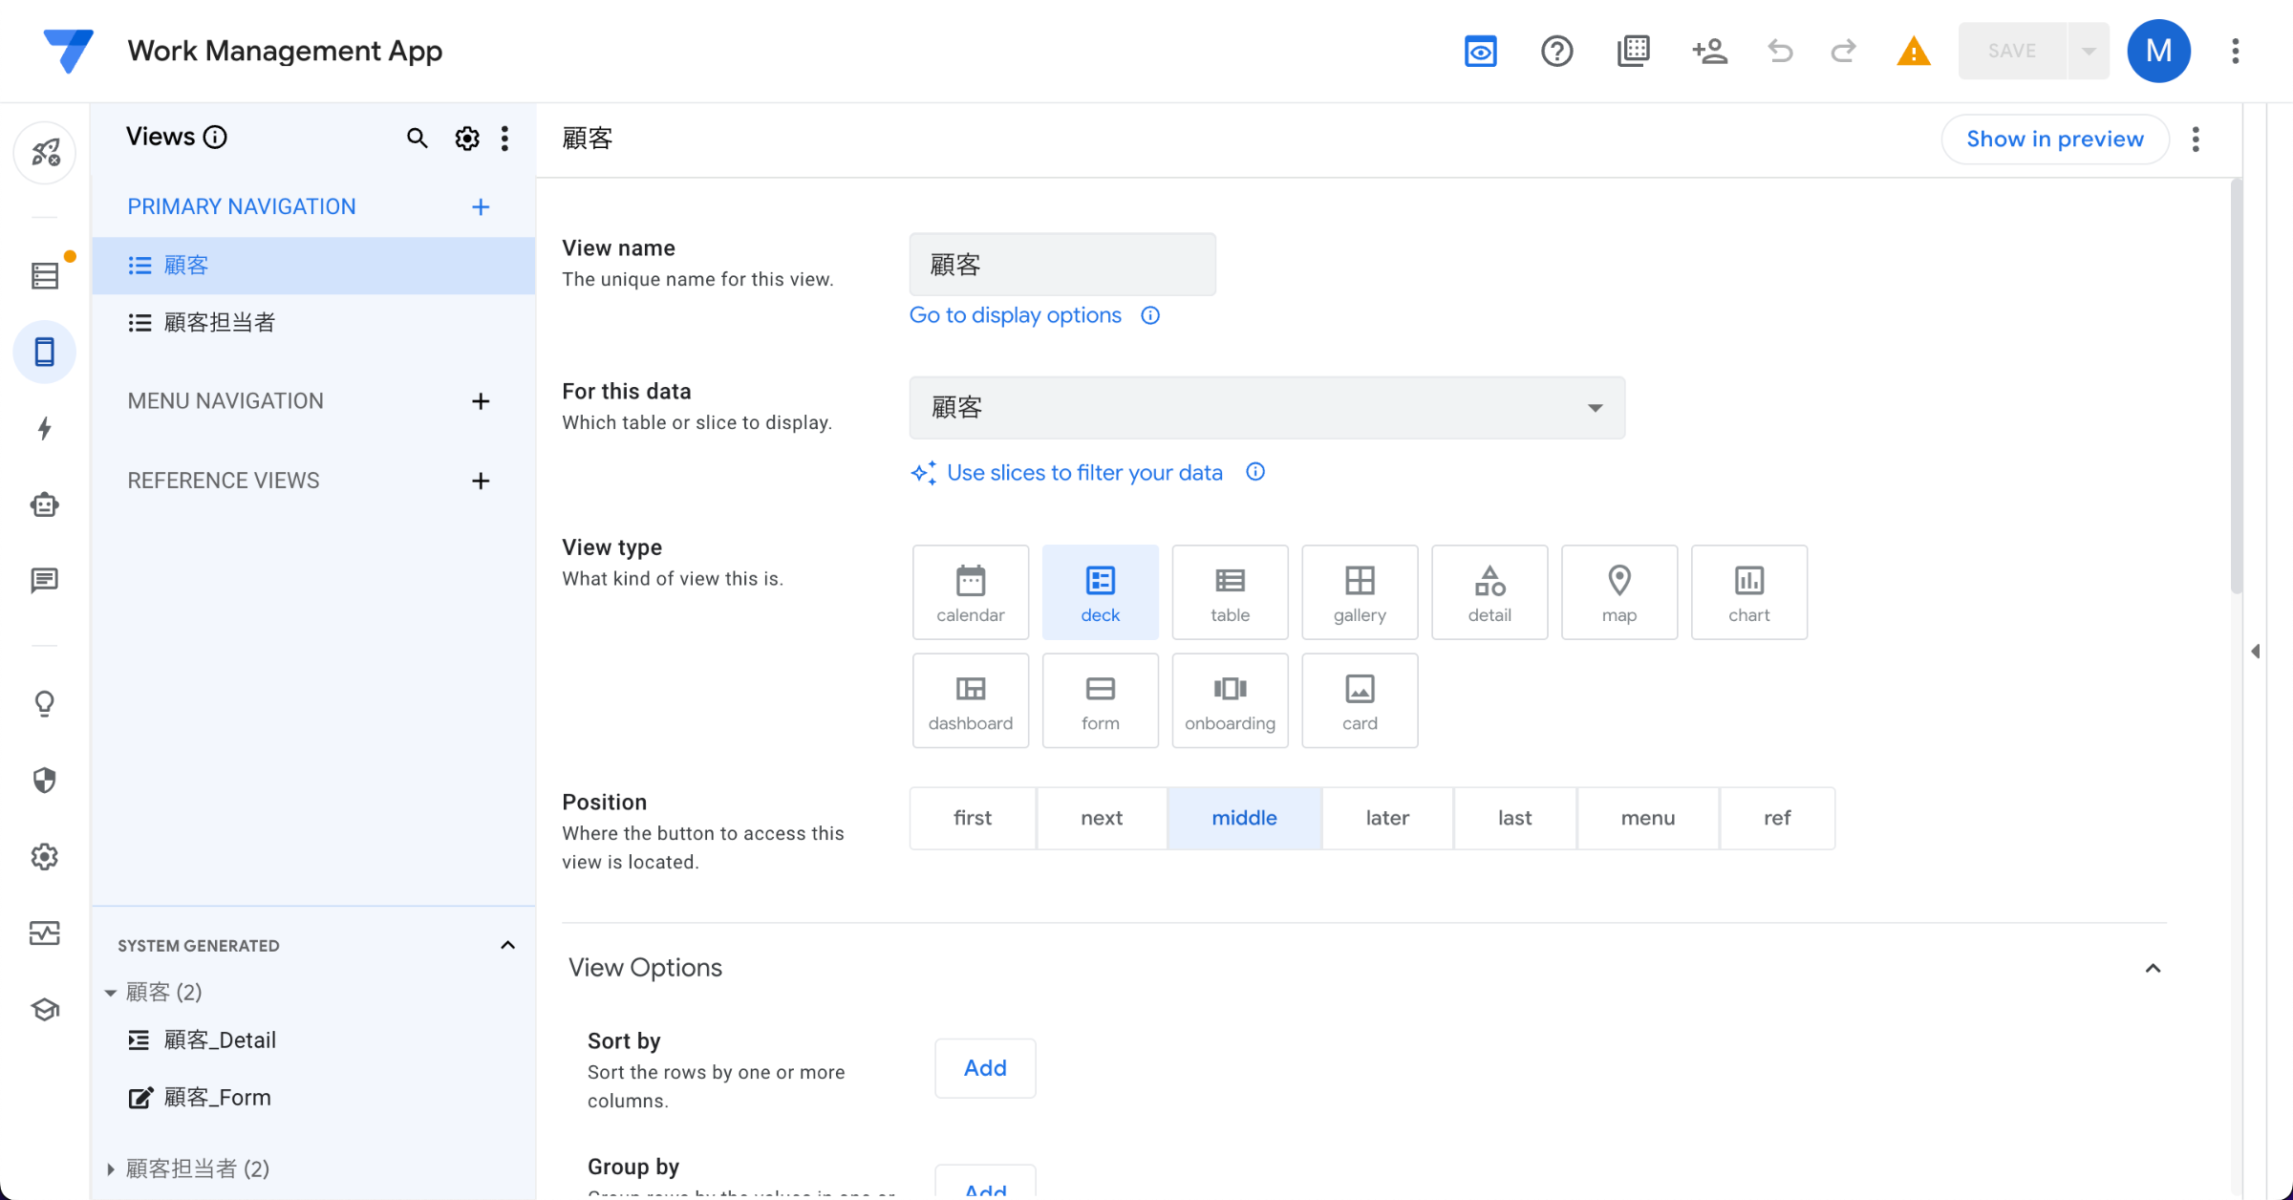
Task: Click the Security shield sidebar icon
Action: (44, 781)
